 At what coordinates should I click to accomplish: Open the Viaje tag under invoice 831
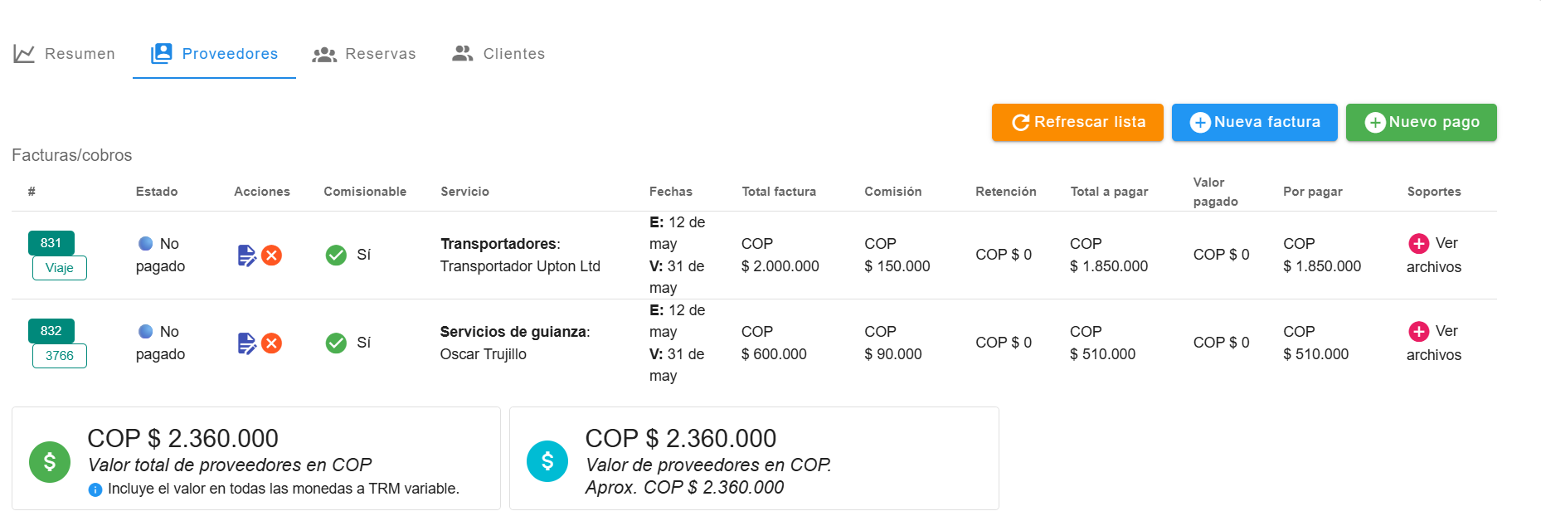pos(60,268)
